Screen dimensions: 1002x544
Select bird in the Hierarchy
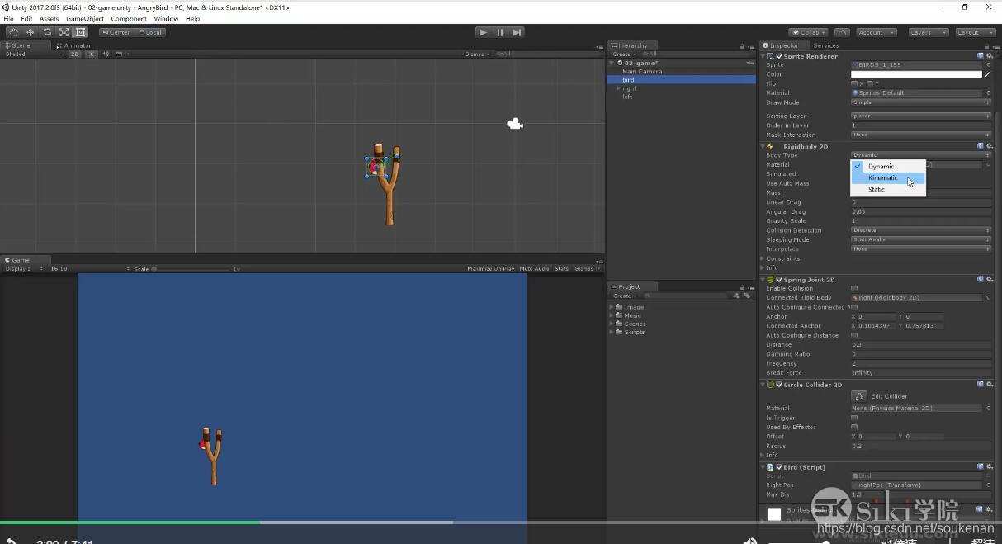[x=682, y=80]
